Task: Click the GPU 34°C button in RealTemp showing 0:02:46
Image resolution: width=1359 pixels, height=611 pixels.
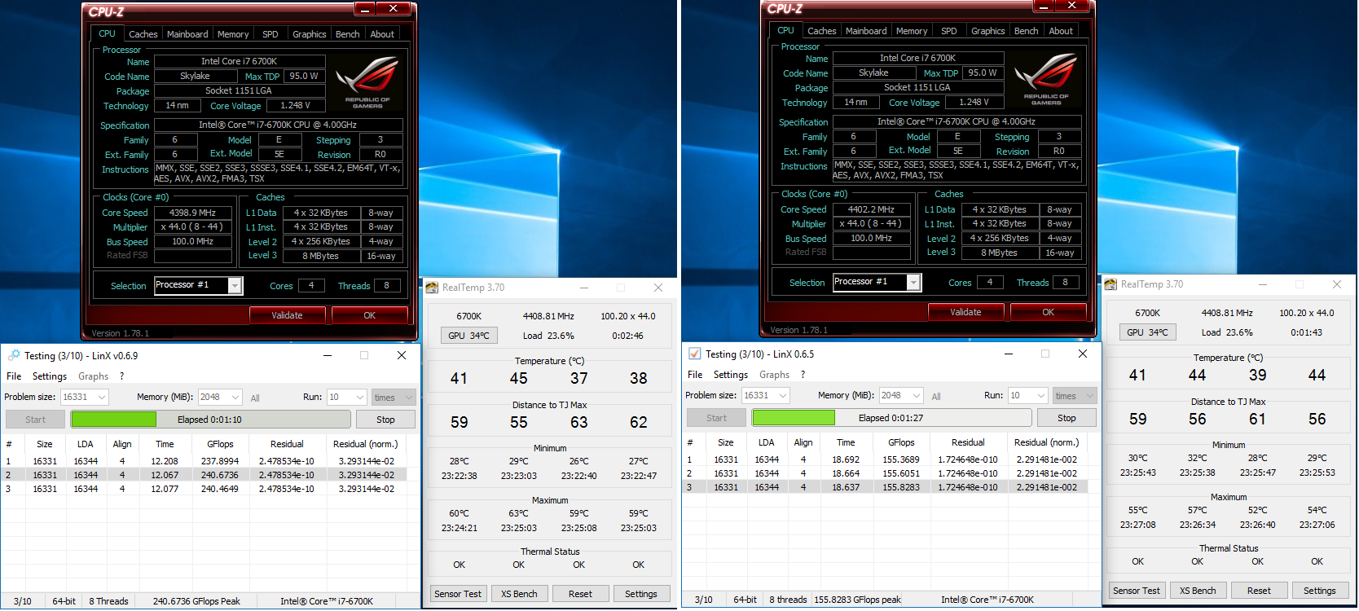Action: tap(468, 336)
